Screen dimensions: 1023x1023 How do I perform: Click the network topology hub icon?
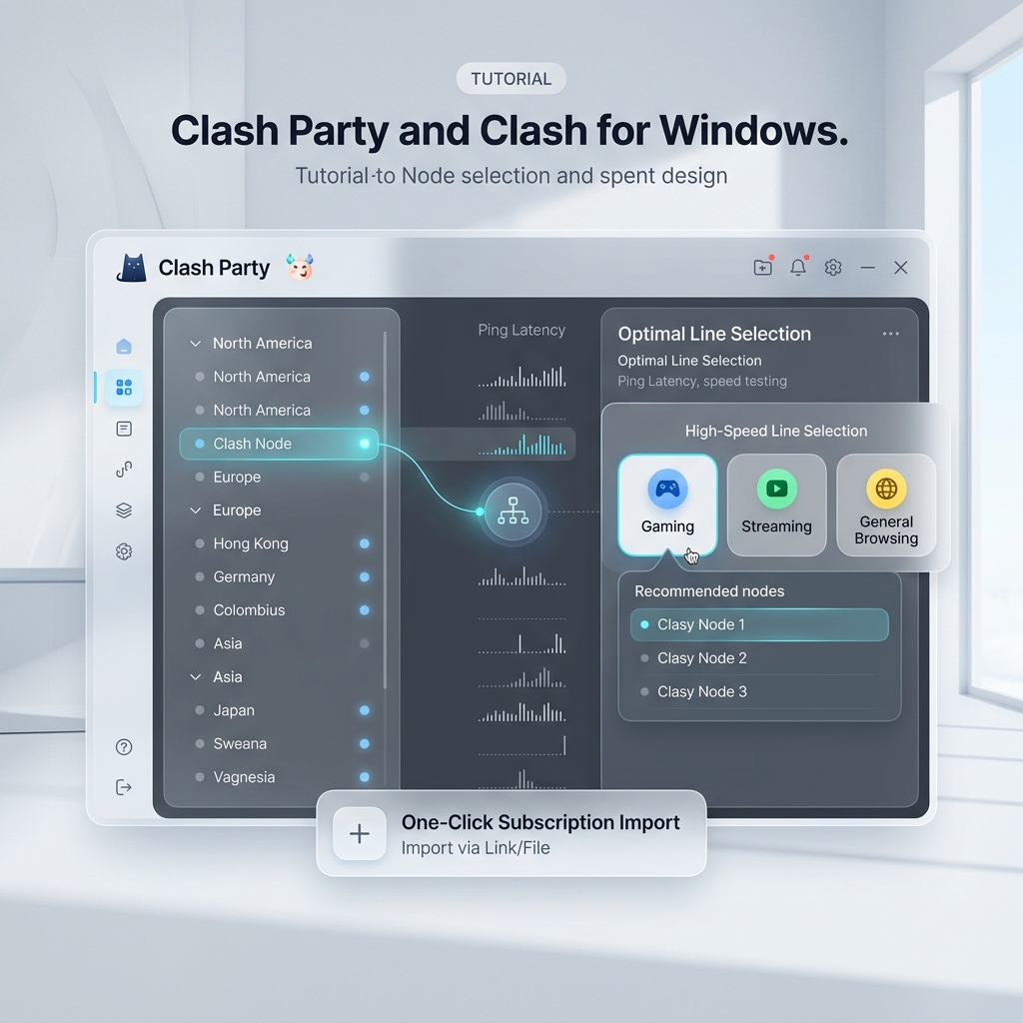[512, 511]
